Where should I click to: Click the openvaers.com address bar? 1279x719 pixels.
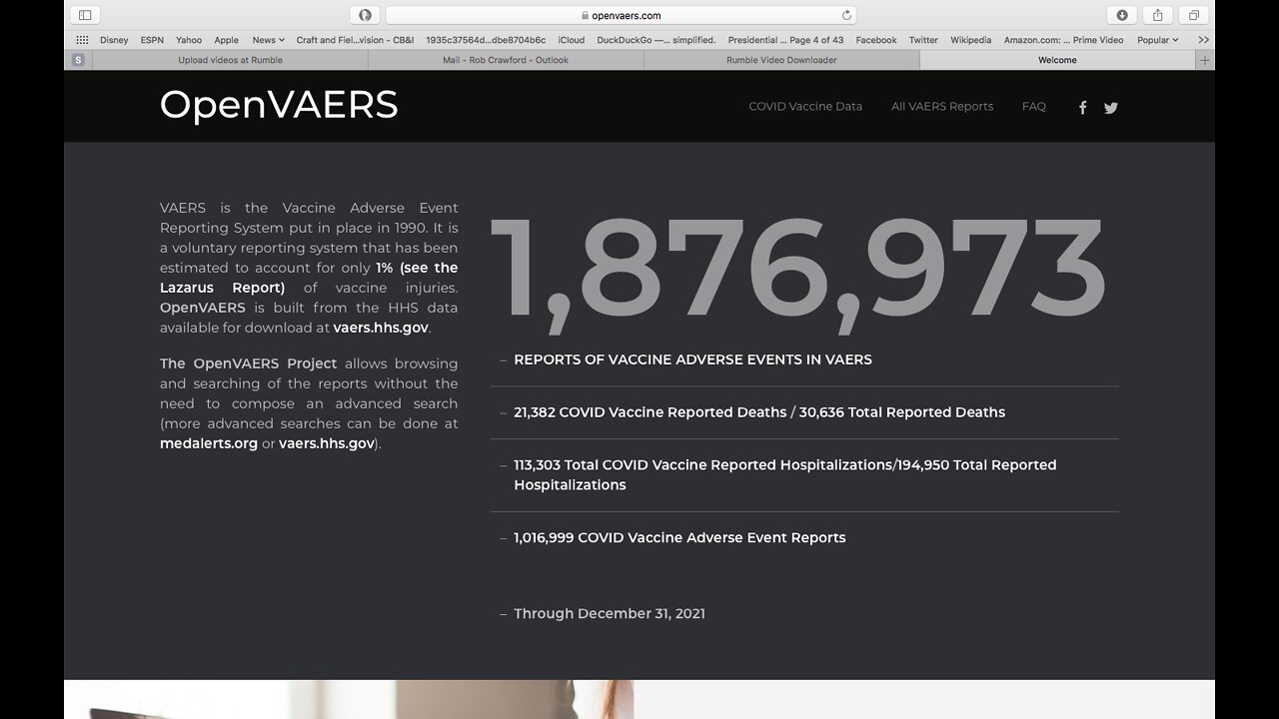point(621,15)
